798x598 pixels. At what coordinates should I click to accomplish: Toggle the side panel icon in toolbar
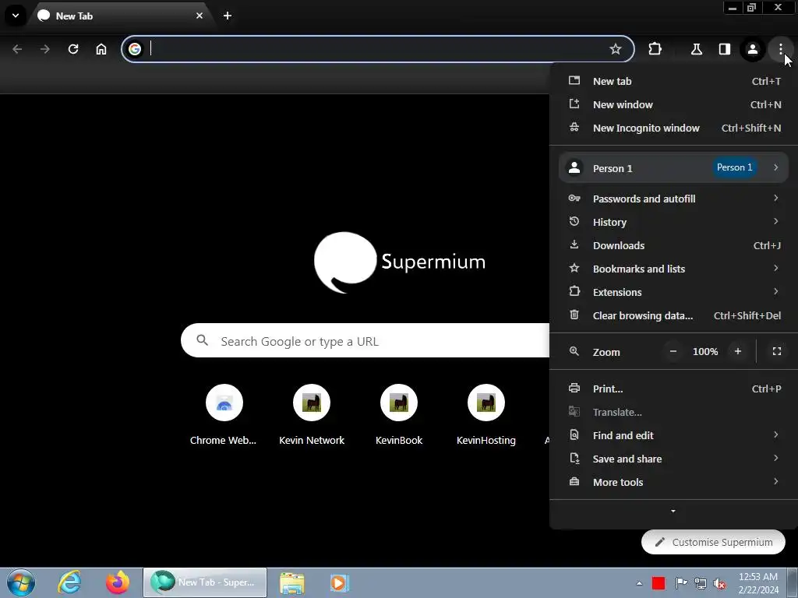tap(724, 49)
